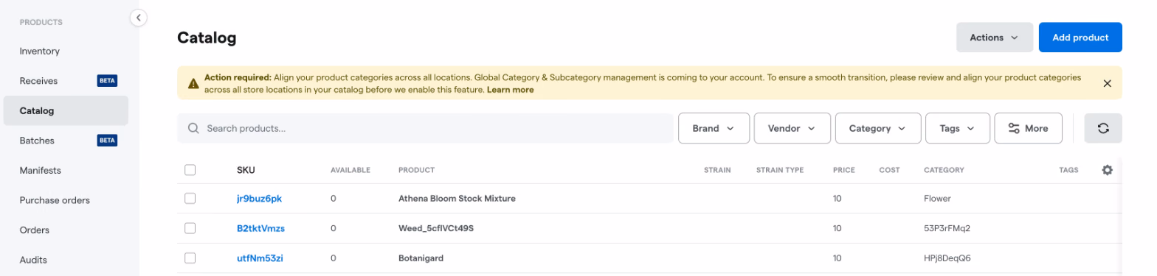Screen dimensions: 1157x276
Task: Click the PRODUCT column header
Action: (416, 170)
